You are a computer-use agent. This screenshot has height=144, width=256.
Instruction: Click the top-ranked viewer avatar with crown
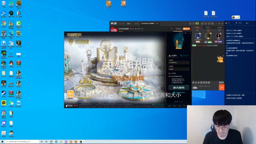208,36
